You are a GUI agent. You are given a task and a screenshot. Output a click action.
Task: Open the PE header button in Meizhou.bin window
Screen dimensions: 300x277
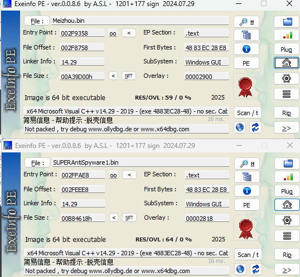point(246,63)
